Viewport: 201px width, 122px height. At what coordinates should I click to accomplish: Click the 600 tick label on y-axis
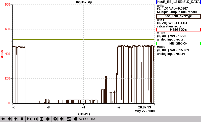pyautogui.click(x=8, y=29)
